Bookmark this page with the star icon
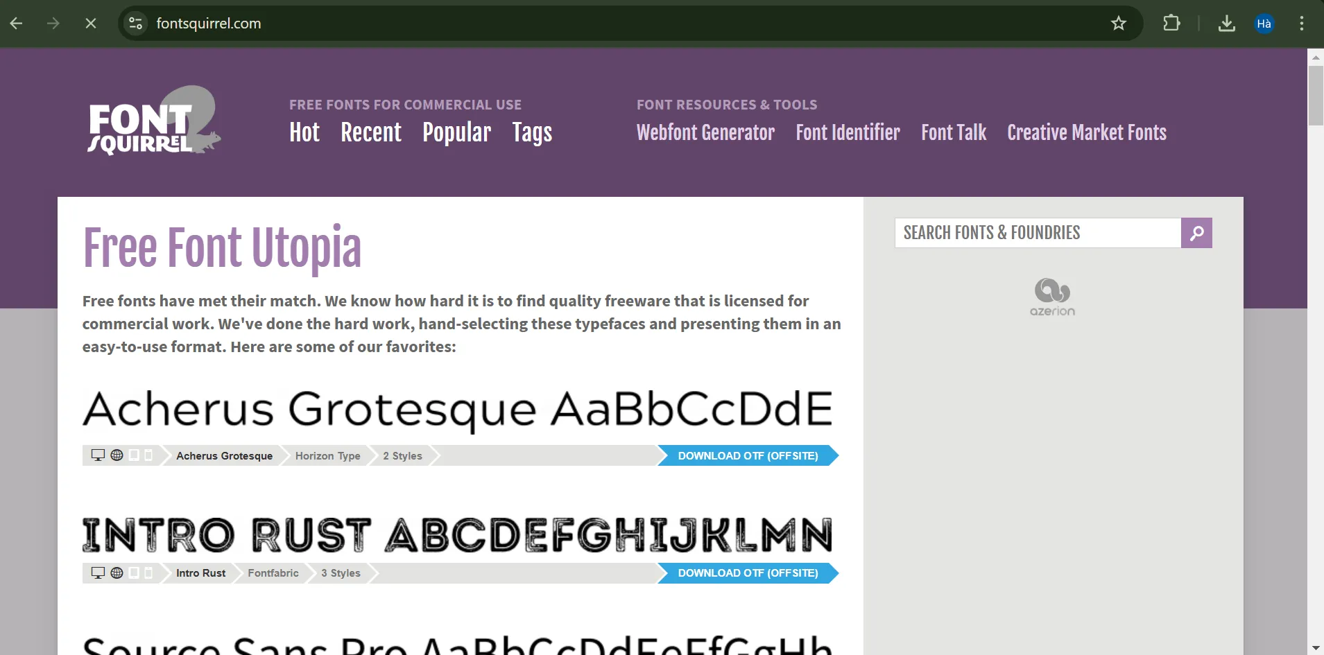 pos(1118,23)
